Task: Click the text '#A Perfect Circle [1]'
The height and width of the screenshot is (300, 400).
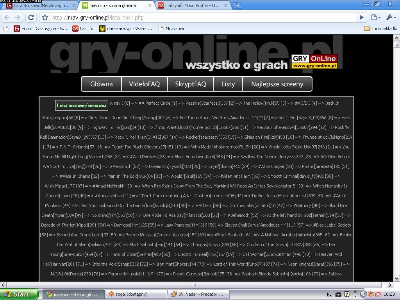Action: (x=158, y=103)
